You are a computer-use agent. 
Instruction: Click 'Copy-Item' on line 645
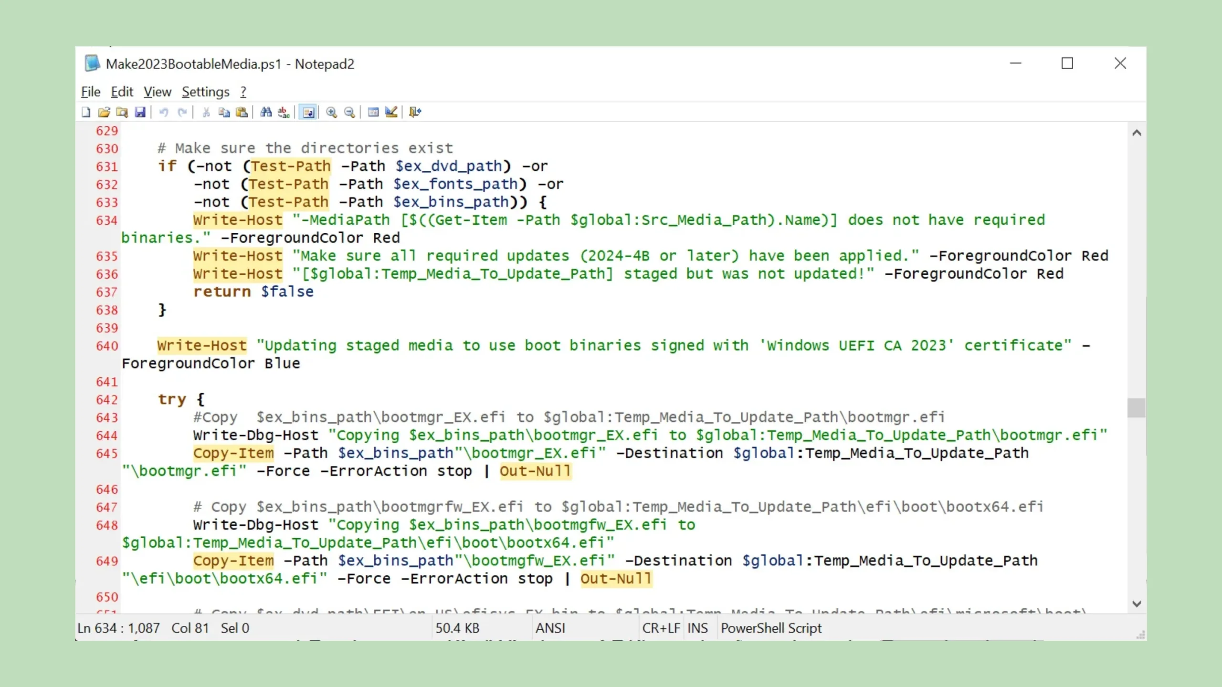pyautogui.click(x=233, y=453)
